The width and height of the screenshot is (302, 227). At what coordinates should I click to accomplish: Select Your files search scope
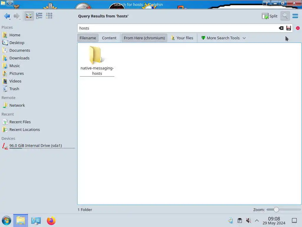click(x=182, y=38)
